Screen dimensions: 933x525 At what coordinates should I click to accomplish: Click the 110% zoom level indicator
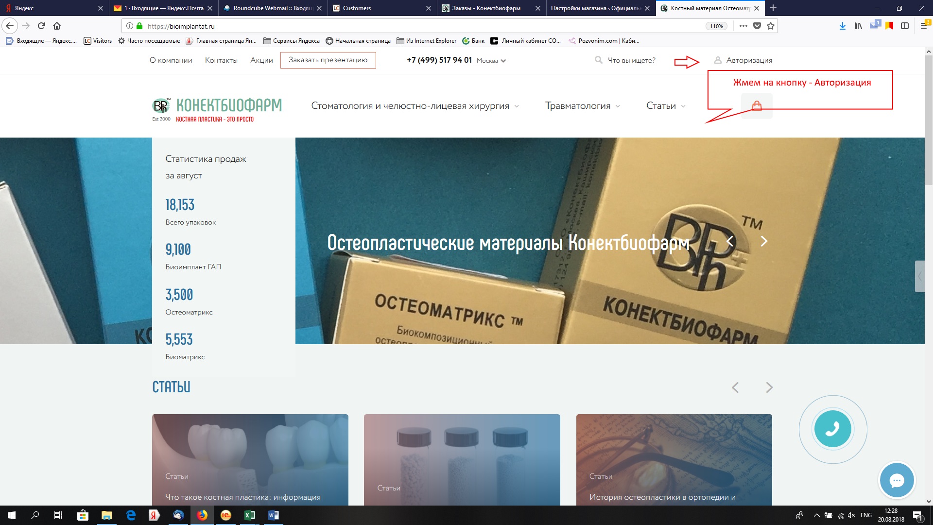pyautogui.click(x=716, y=26)
